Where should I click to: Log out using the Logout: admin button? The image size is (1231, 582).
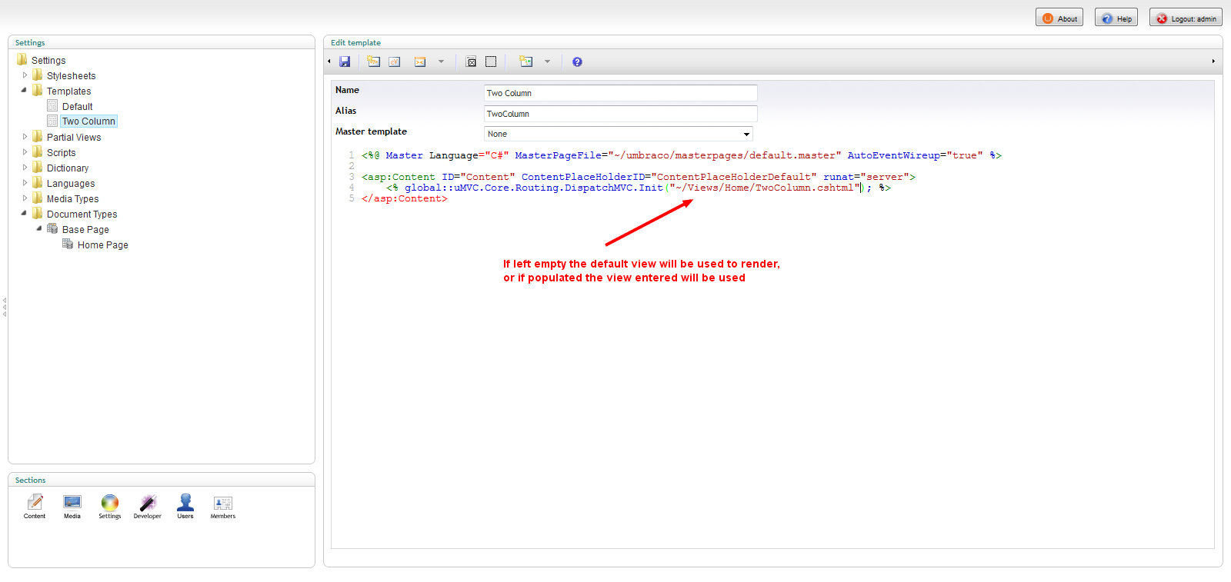click(1186, 18)
